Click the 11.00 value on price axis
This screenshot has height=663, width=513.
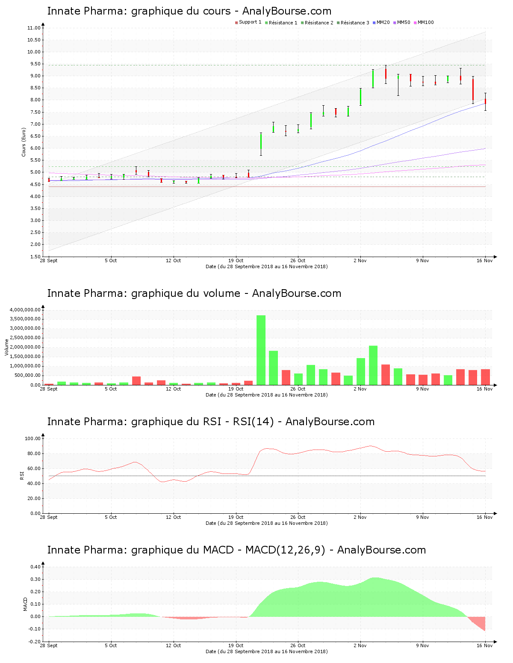coord(34,28)
